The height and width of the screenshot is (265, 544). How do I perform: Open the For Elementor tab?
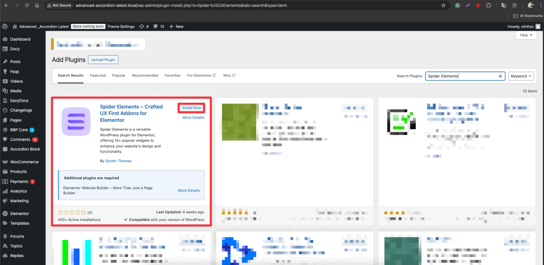click(201, 75)
